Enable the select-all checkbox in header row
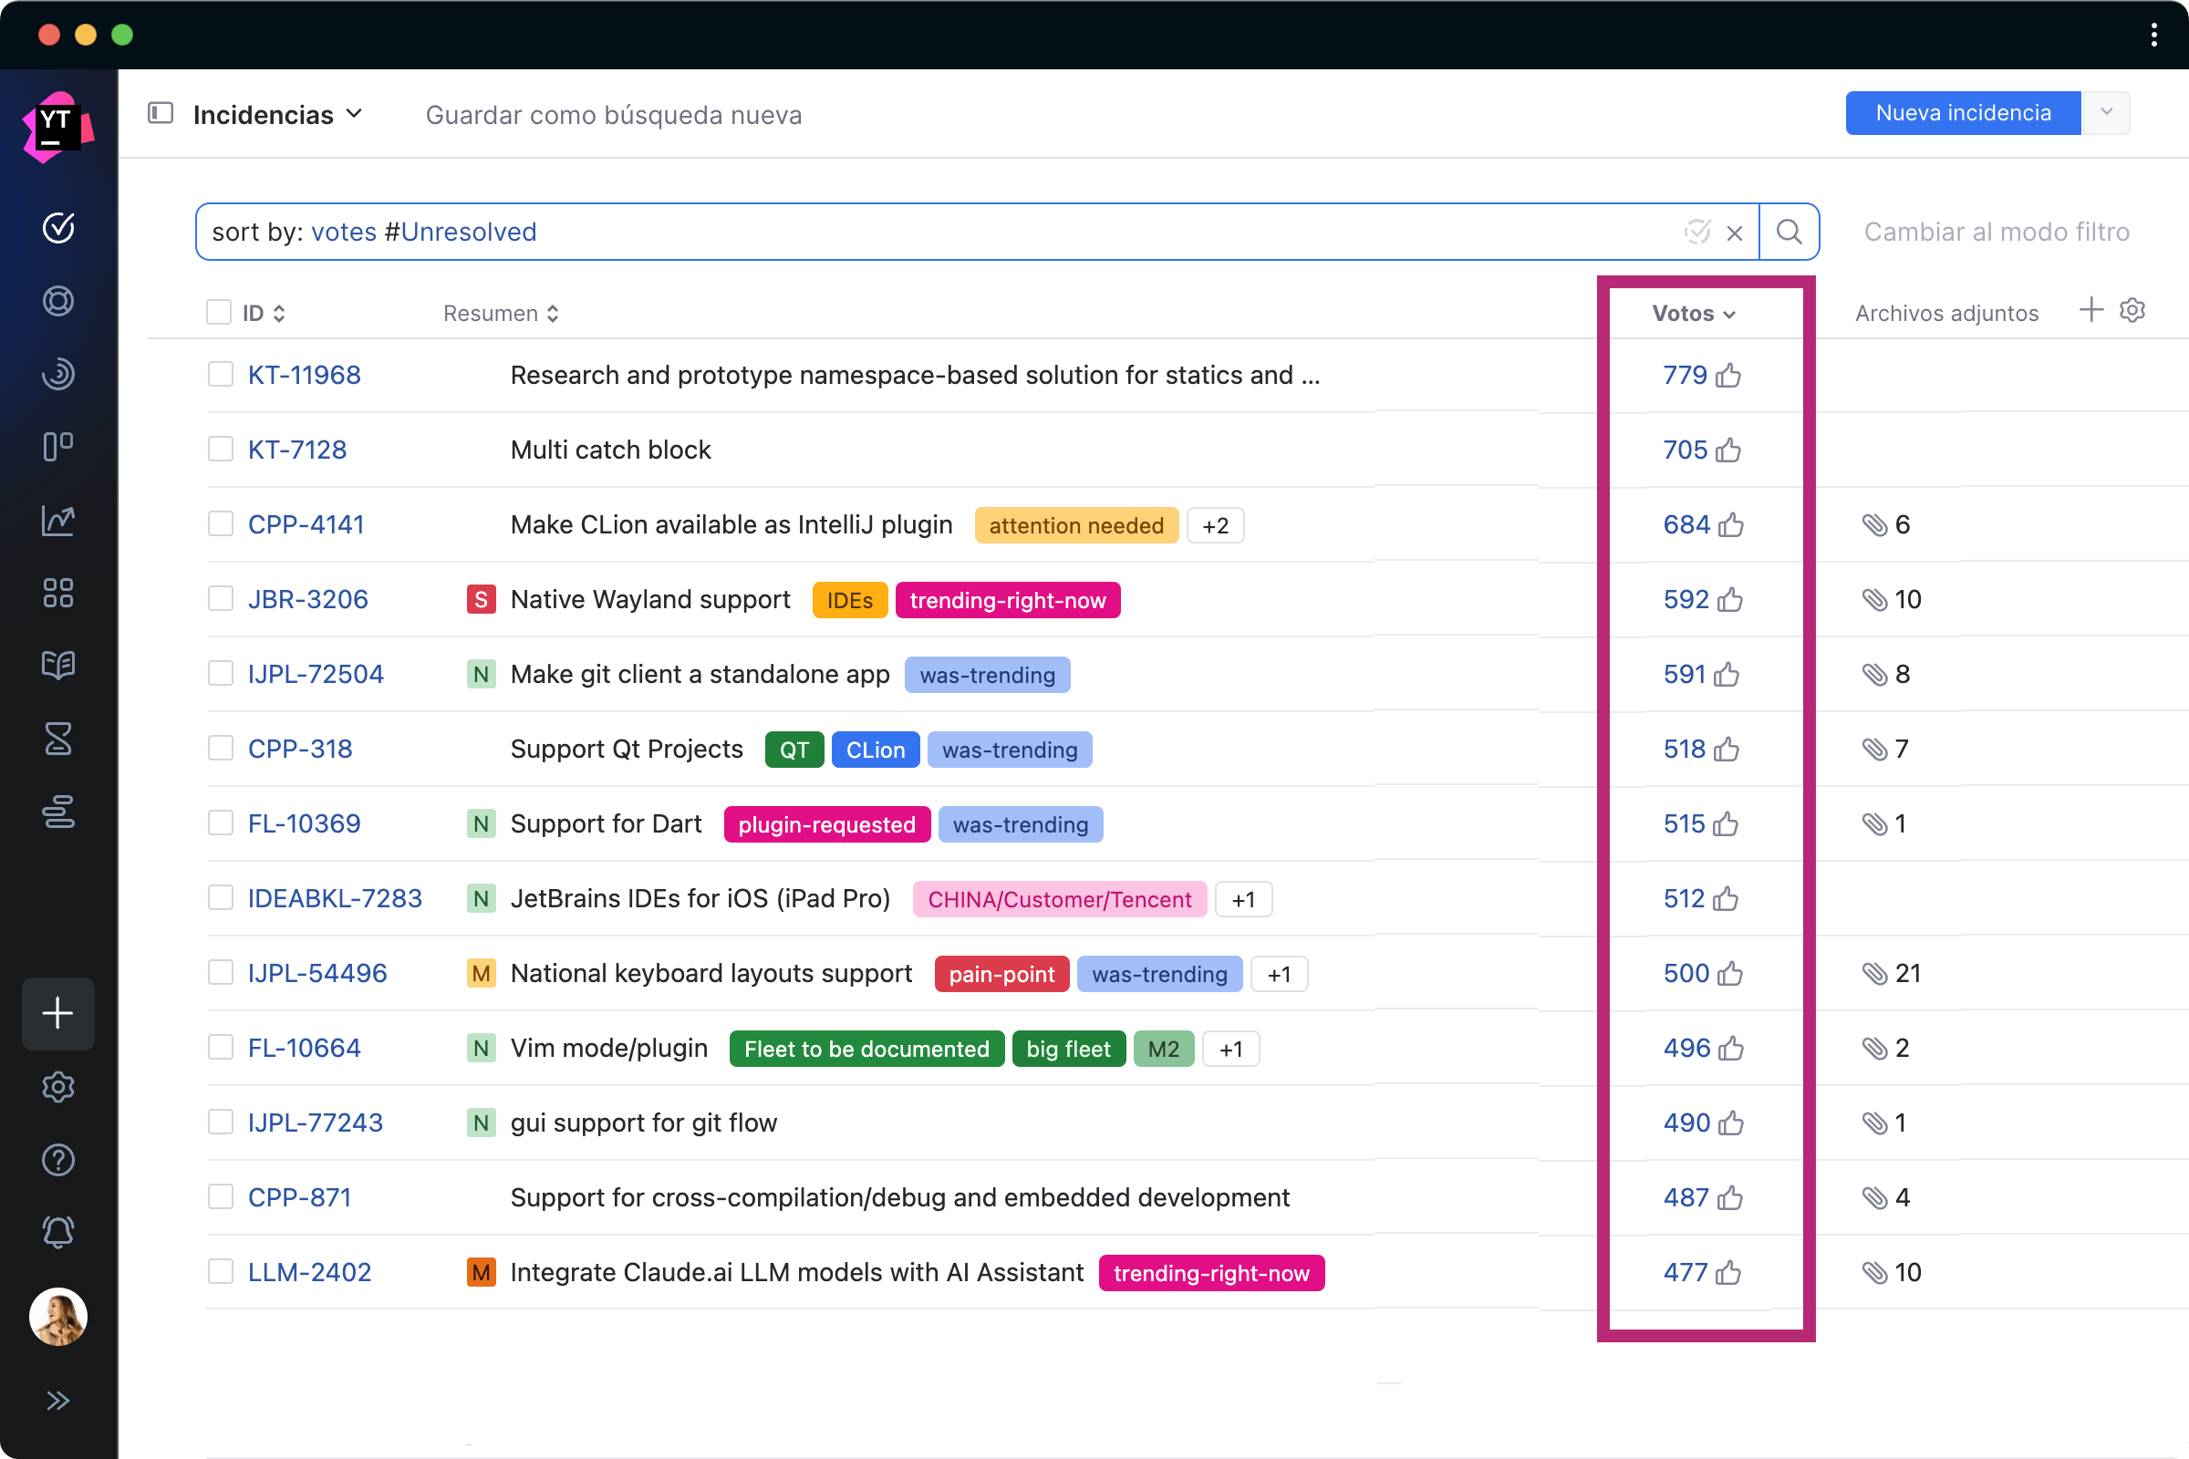The image size is (2189, 1459). coord(218,313)
